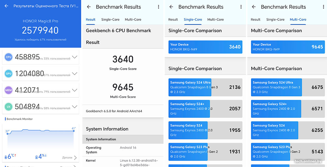Screen dimensions: 327x167
Task: Expand the UX 504894 score section
Action: [x=74, y=107]
